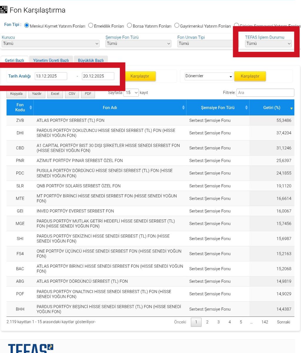301x353 pixels.
Task: Click the end date field 20.12.2025
Action: pyautogui.click(x=98, y=76)
